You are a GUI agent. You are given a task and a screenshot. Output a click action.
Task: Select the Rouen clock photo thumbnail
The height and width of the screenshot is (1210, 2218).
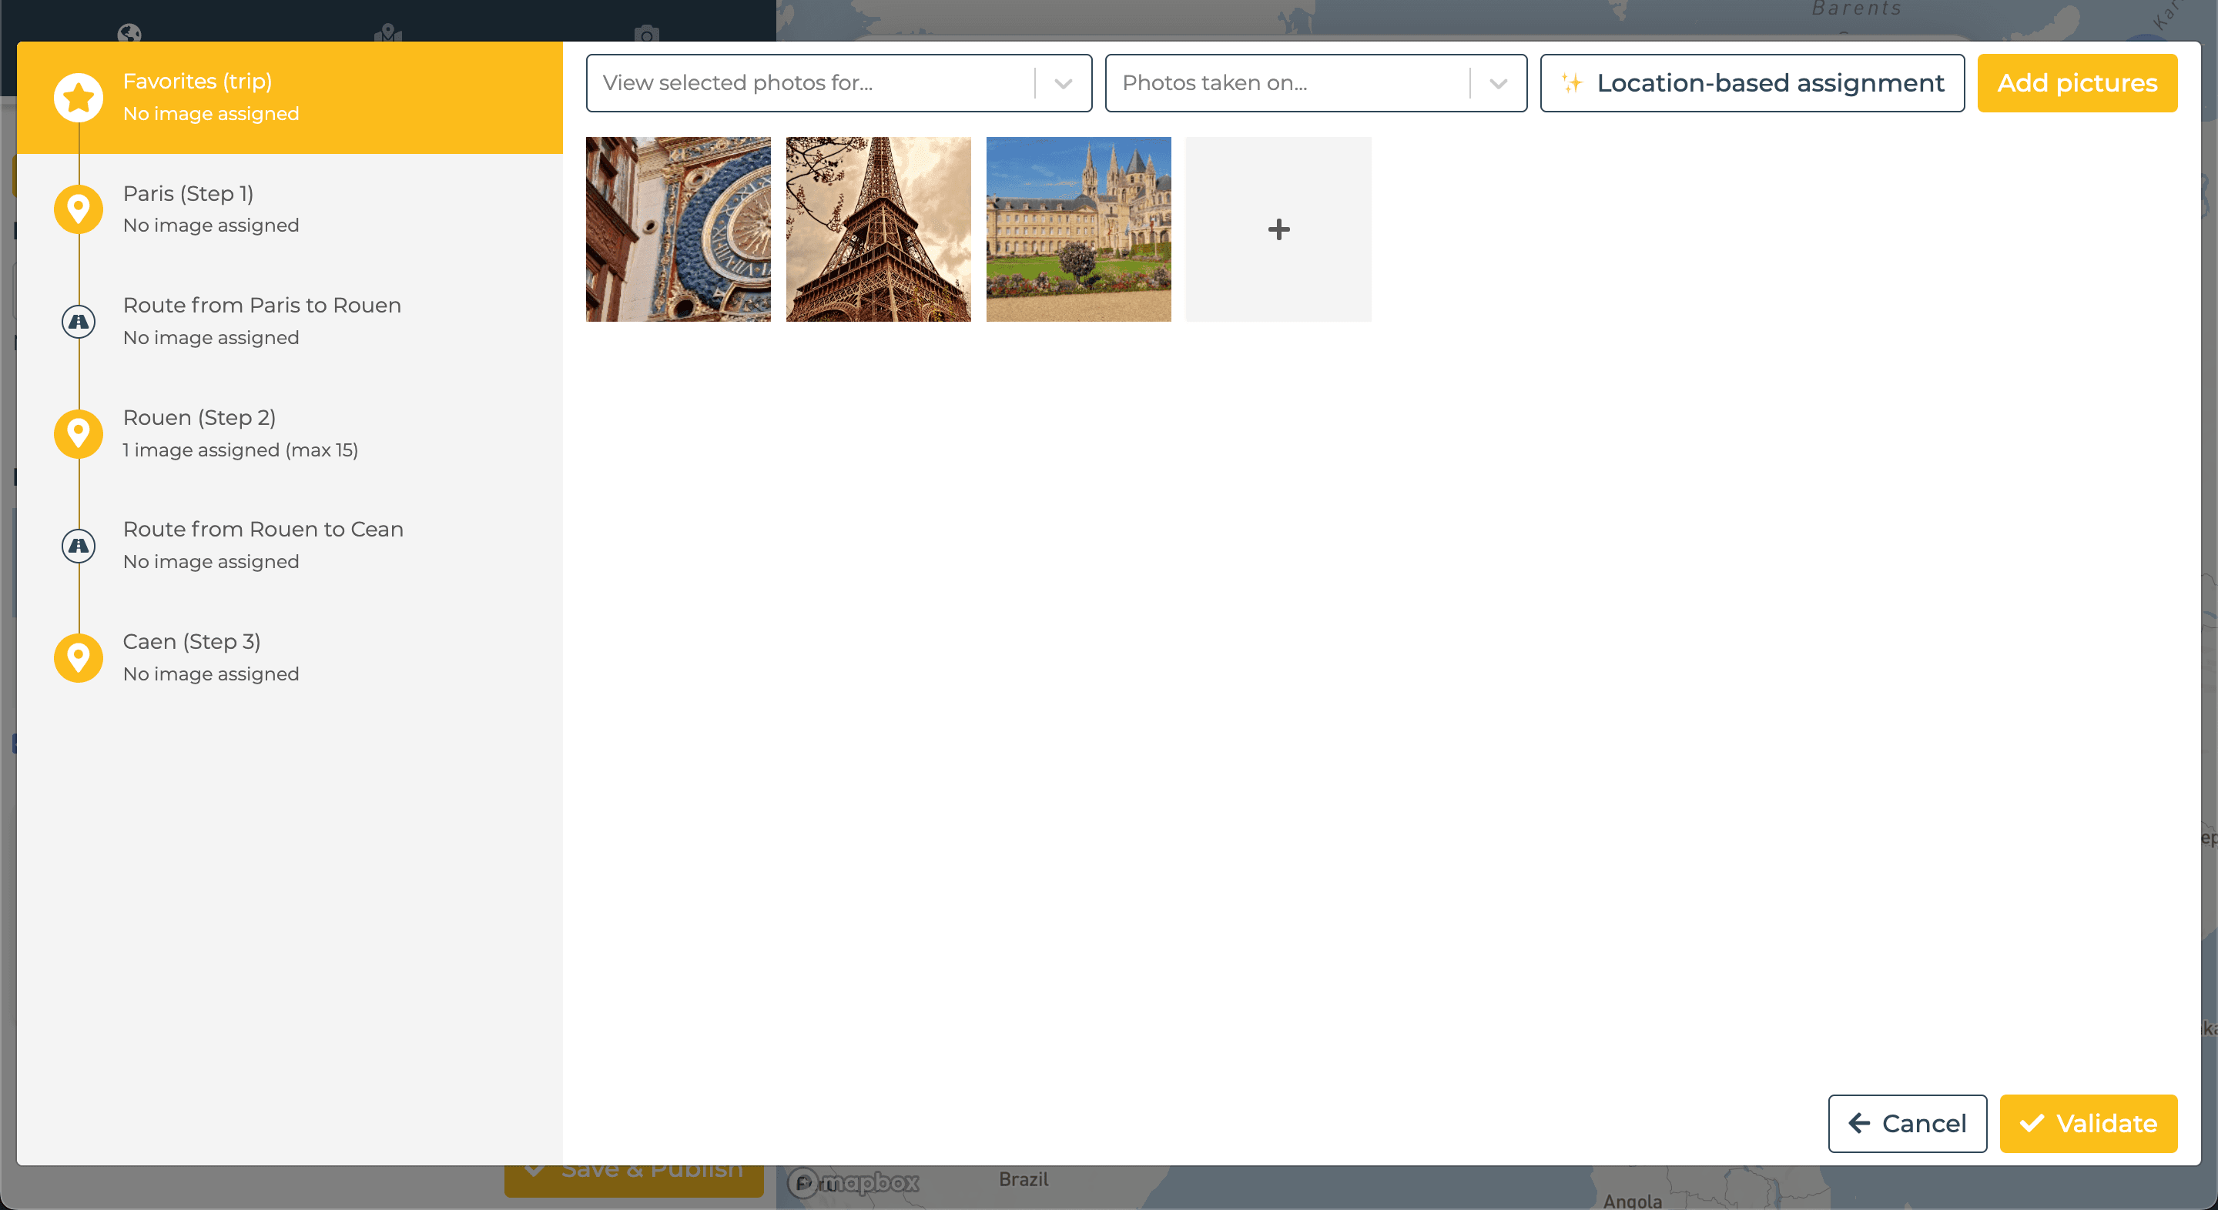click(x=678, y=229)
